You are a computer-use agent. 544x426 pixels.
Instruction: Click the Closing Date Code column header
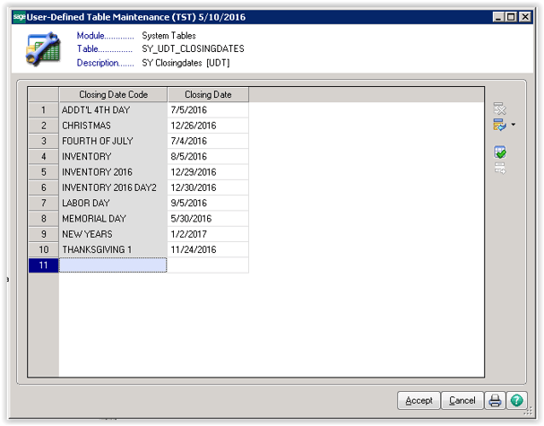pos(112,94)
